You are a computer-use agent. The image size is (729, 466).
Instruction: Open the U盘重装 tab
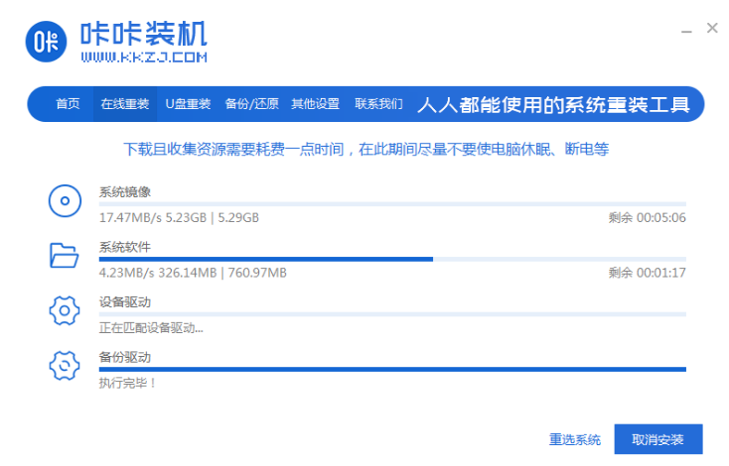pyautogui.click(x=188, y=104)
